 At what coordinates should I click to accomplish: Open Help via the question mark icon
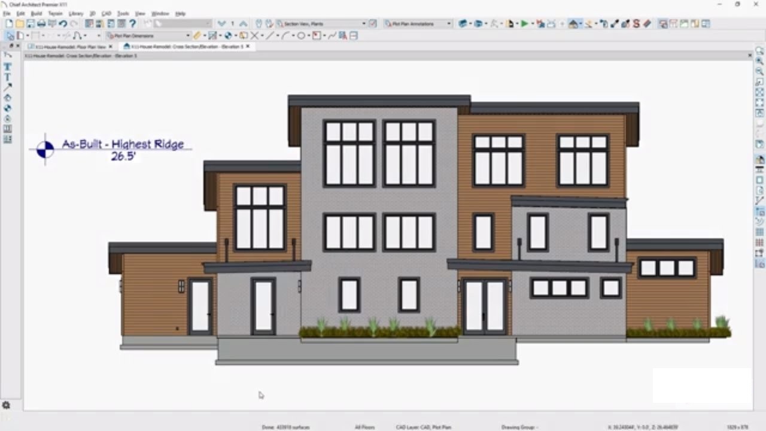pyautogui.click(x=132, y=23)
